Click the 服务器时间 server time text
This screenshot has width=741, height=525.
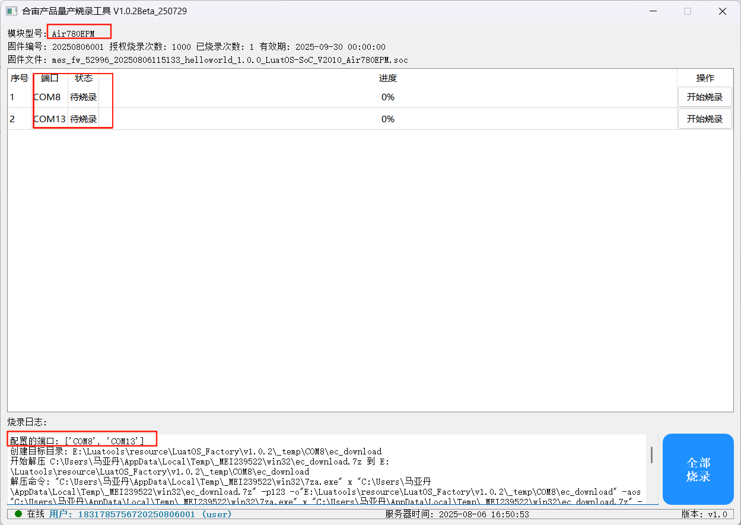coord(457,514)
